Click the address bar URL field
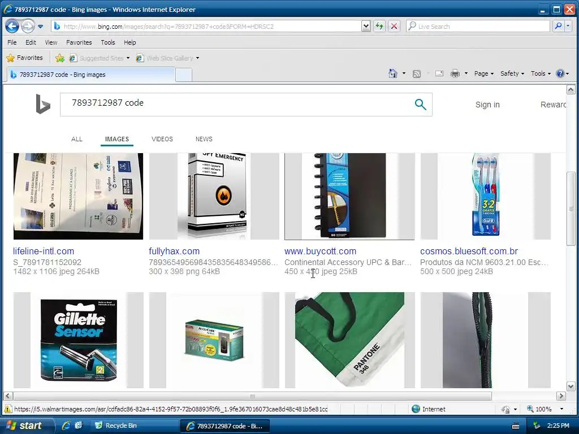Viewport: 579px width, 434px height. pos(206,27)
